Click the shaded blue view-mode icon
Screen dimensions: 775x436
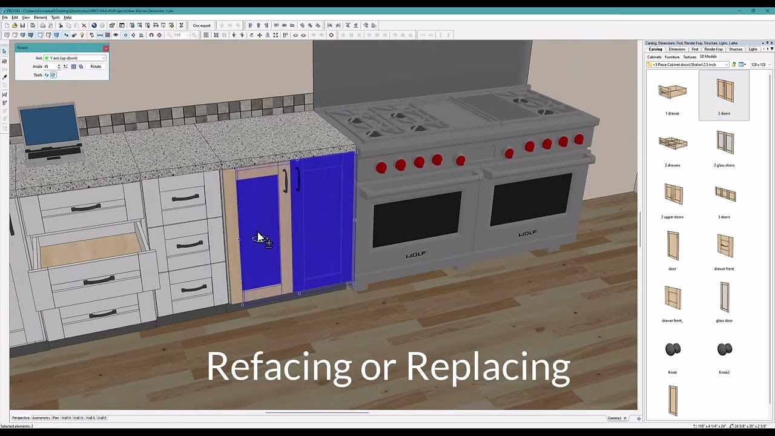(22, 35)
